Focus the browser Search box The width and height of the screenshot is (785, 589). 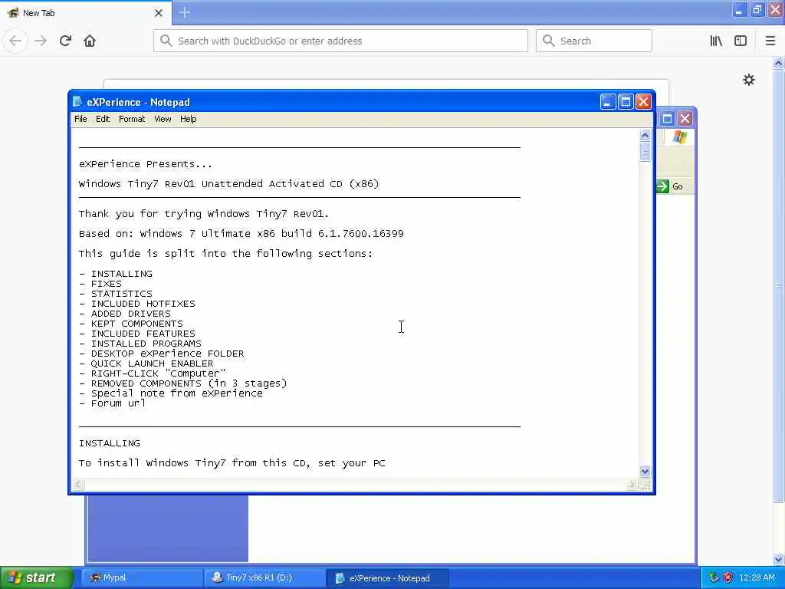pyautogui.click(x=594, y=41)
